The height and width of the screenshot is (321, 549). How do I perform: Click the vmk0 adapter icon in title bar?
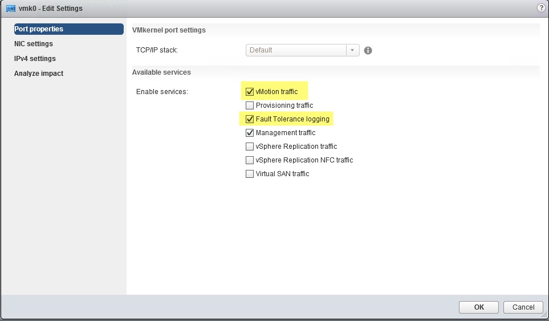coord(10,9)
